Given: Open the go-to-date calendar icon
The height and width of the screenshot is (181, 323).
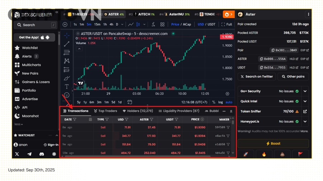Looking at the screenshot, I should pos(130,102).
